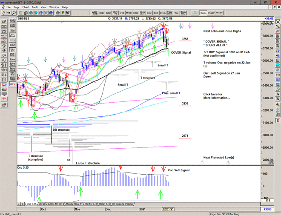
Task: Expand the Tools menu
Action: point(35,7)
